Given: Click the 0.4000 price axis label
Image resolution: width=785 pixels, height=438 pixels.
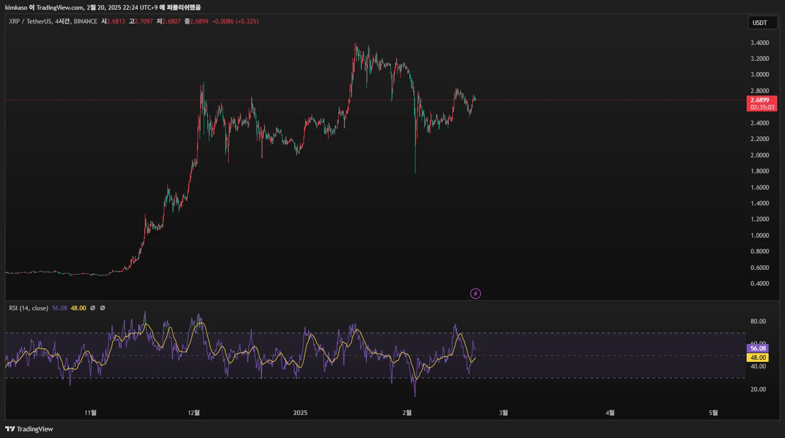Looking at the screenshot, I should 760,284.
